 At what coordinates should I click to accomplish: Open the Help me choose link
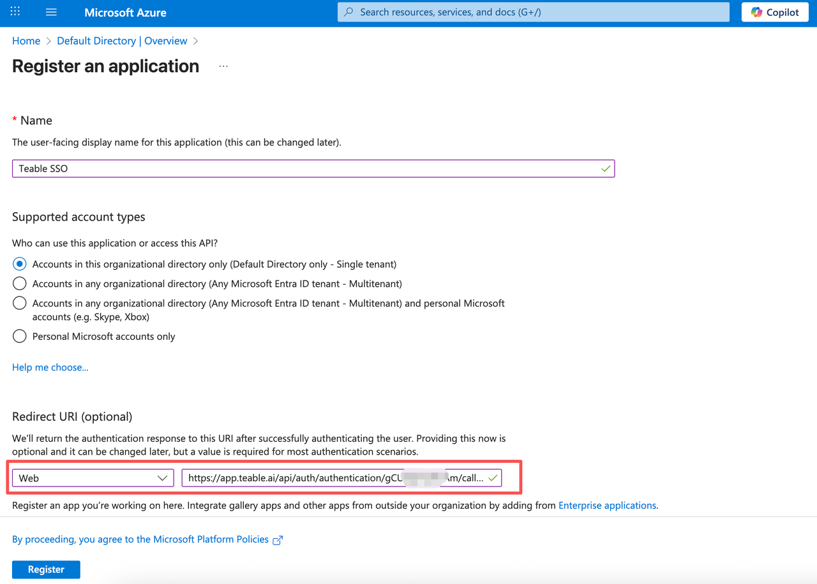click(x=50, y=367)
